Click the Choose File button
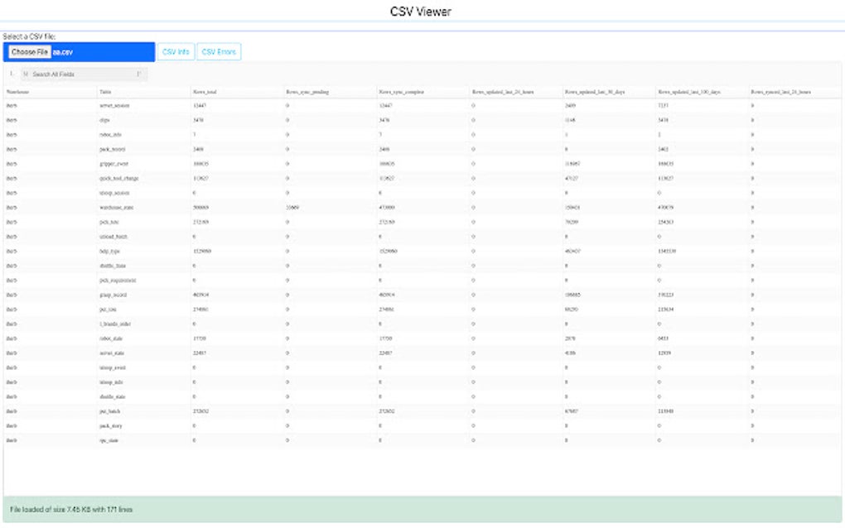845x528 pixels. [28, 50]
